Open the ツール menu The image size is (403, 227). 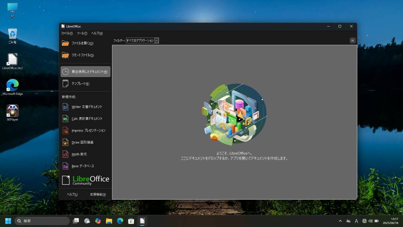coord(82,33)
